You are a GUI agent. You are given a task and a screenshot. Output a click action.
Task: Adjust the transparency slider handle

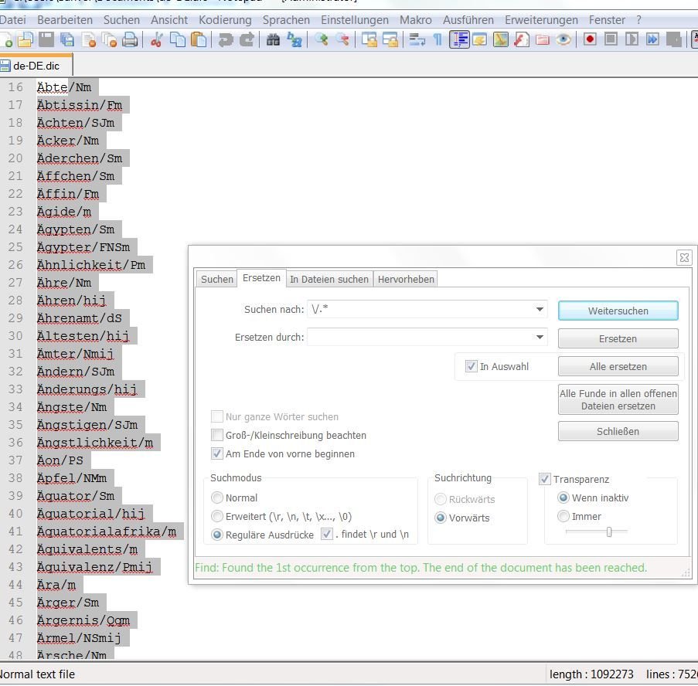click(609, 531)
